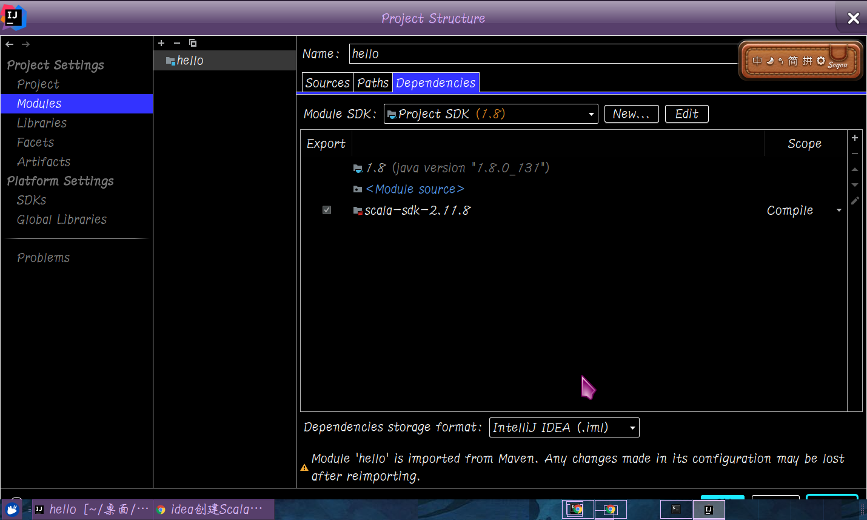Go forward with the right arrow
Viewport: 867px width, 520px height.
point(25,44)
